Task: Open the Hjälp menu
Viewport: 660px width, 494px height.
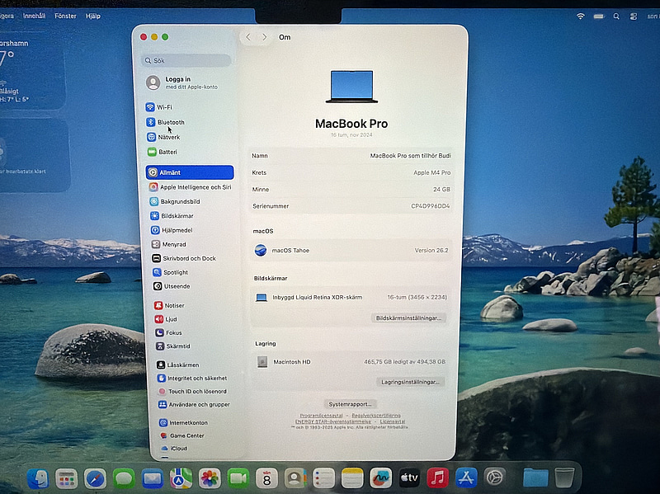Action: tap(93, 16)
